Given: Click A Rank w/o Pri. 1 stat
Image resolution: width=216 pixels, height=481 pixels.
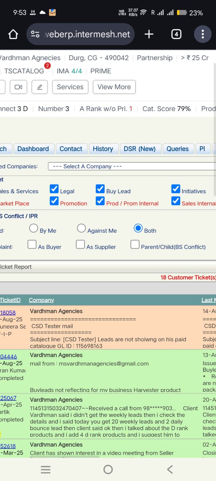Looking at the screenshot, I should (x=106, y=109).
